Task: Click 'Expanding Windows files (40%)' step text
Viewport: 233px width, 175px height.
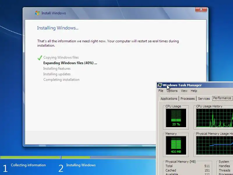Action: click(x=70, y=63)
